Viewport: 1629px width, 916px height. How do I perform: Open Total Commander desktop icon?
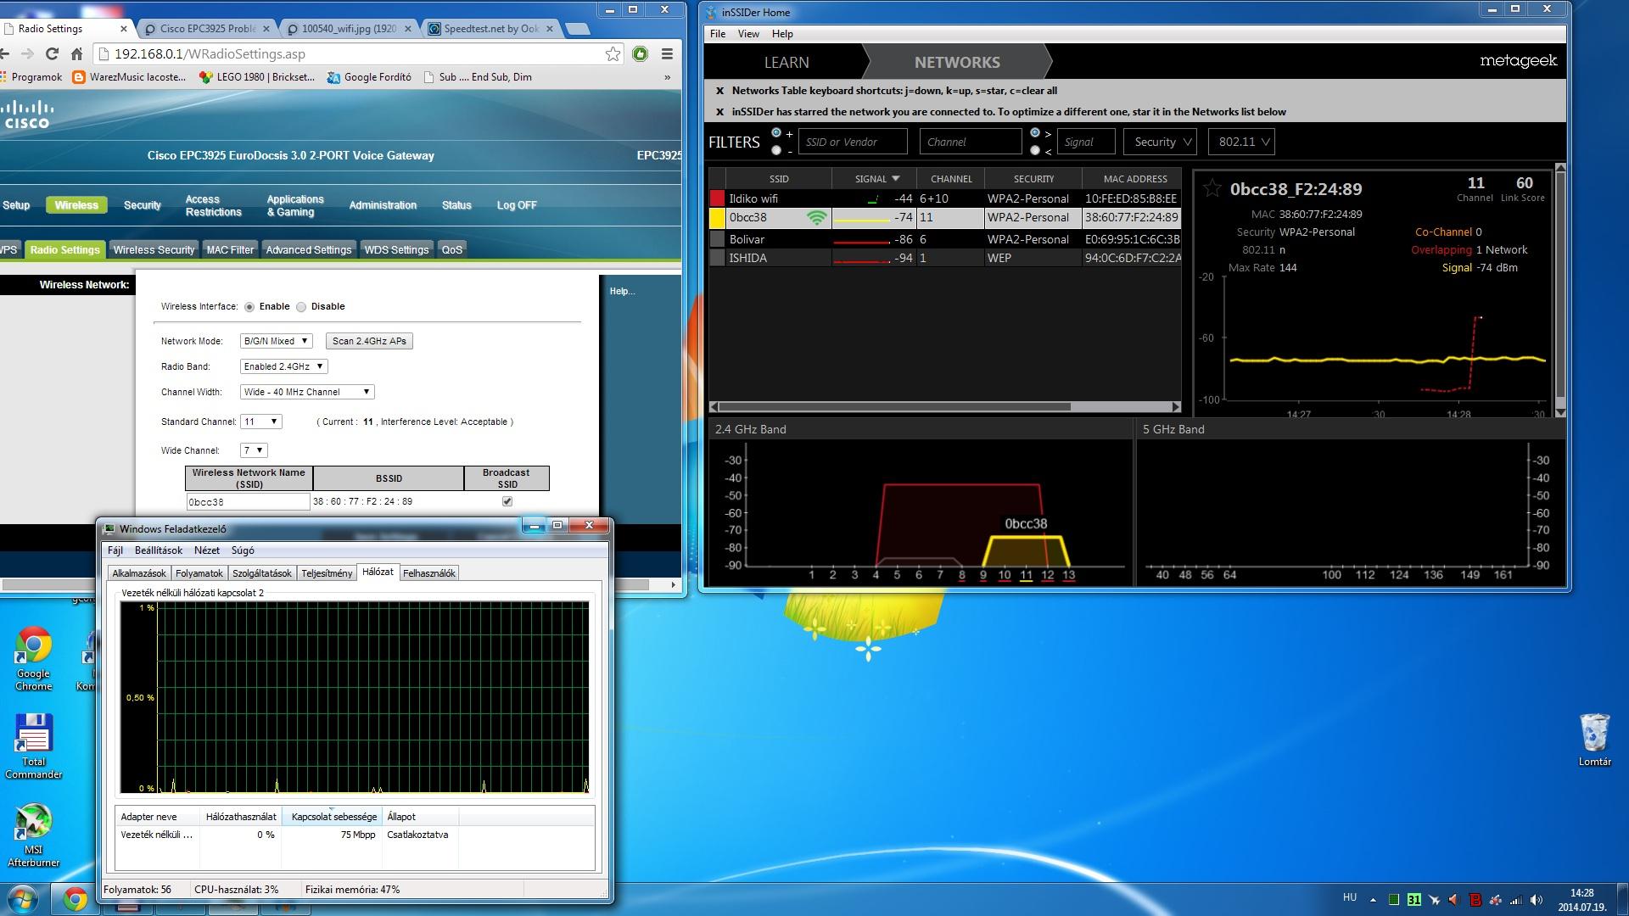(x=33, y=746)
